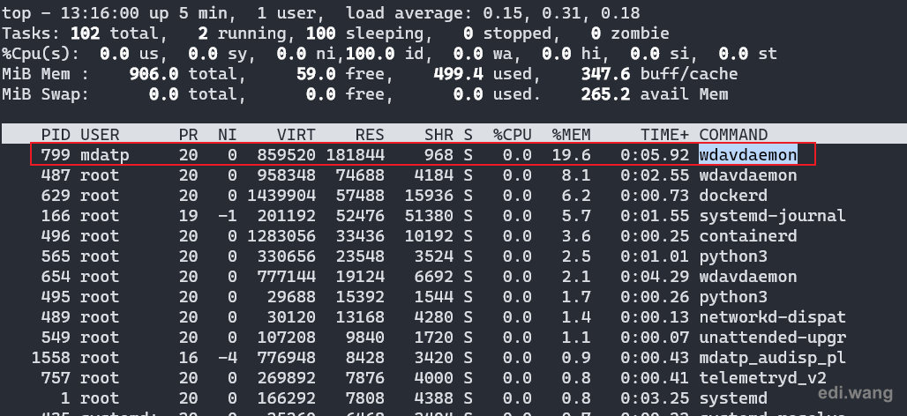Select the 1439904 VIRT value of dockerd
This screenshot has height=416, width=907.
point(281,196)
